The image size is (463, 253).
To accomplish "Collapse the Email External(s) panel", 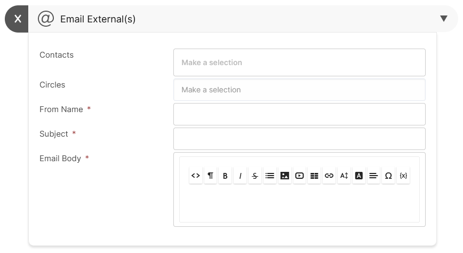I will click(x=443, y=19).
